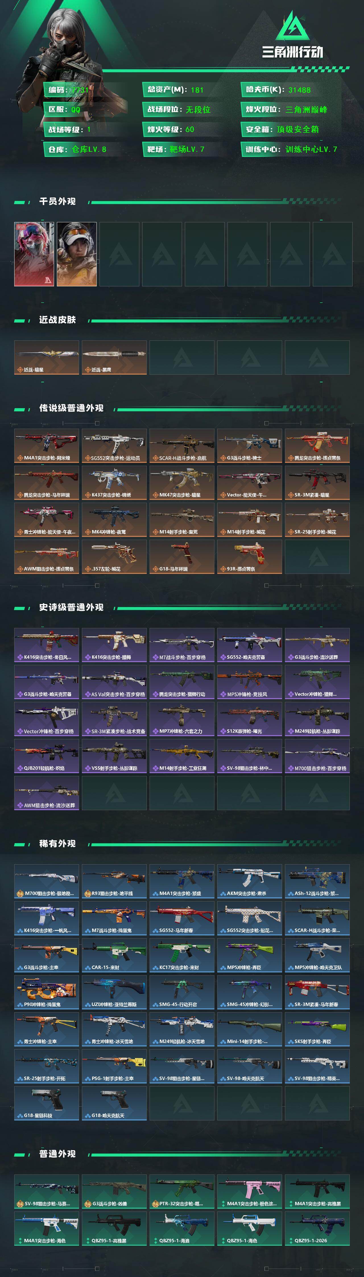Open the 近战-暗星 melee skin

click(x=47, y=357)
